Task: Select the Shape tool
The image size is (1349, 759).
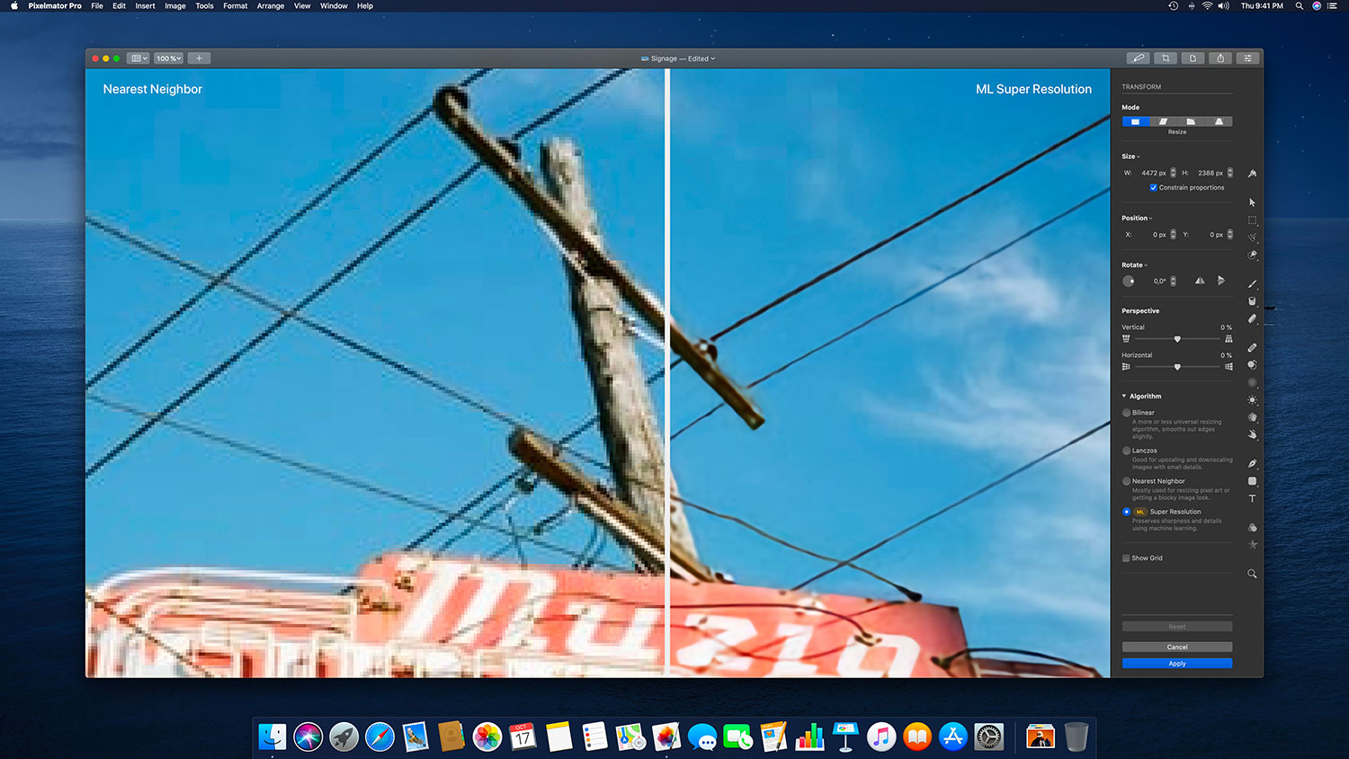Action: 1252,481
